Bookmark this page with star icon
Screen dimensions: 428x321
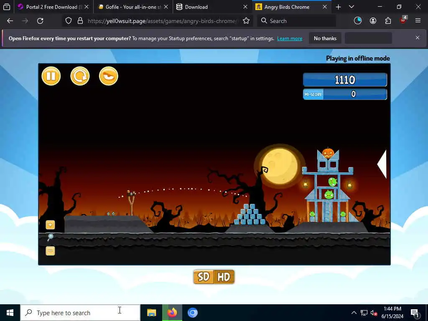[246, 21]
